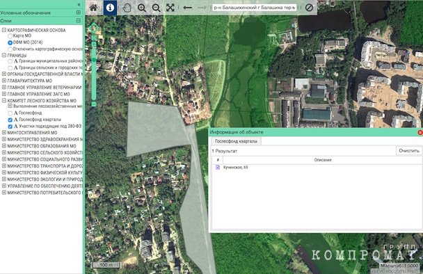Click the Home icon in toolbar
Image resolution: width=423 pixels, height=274 pixels.
click(x=93, y=7)
